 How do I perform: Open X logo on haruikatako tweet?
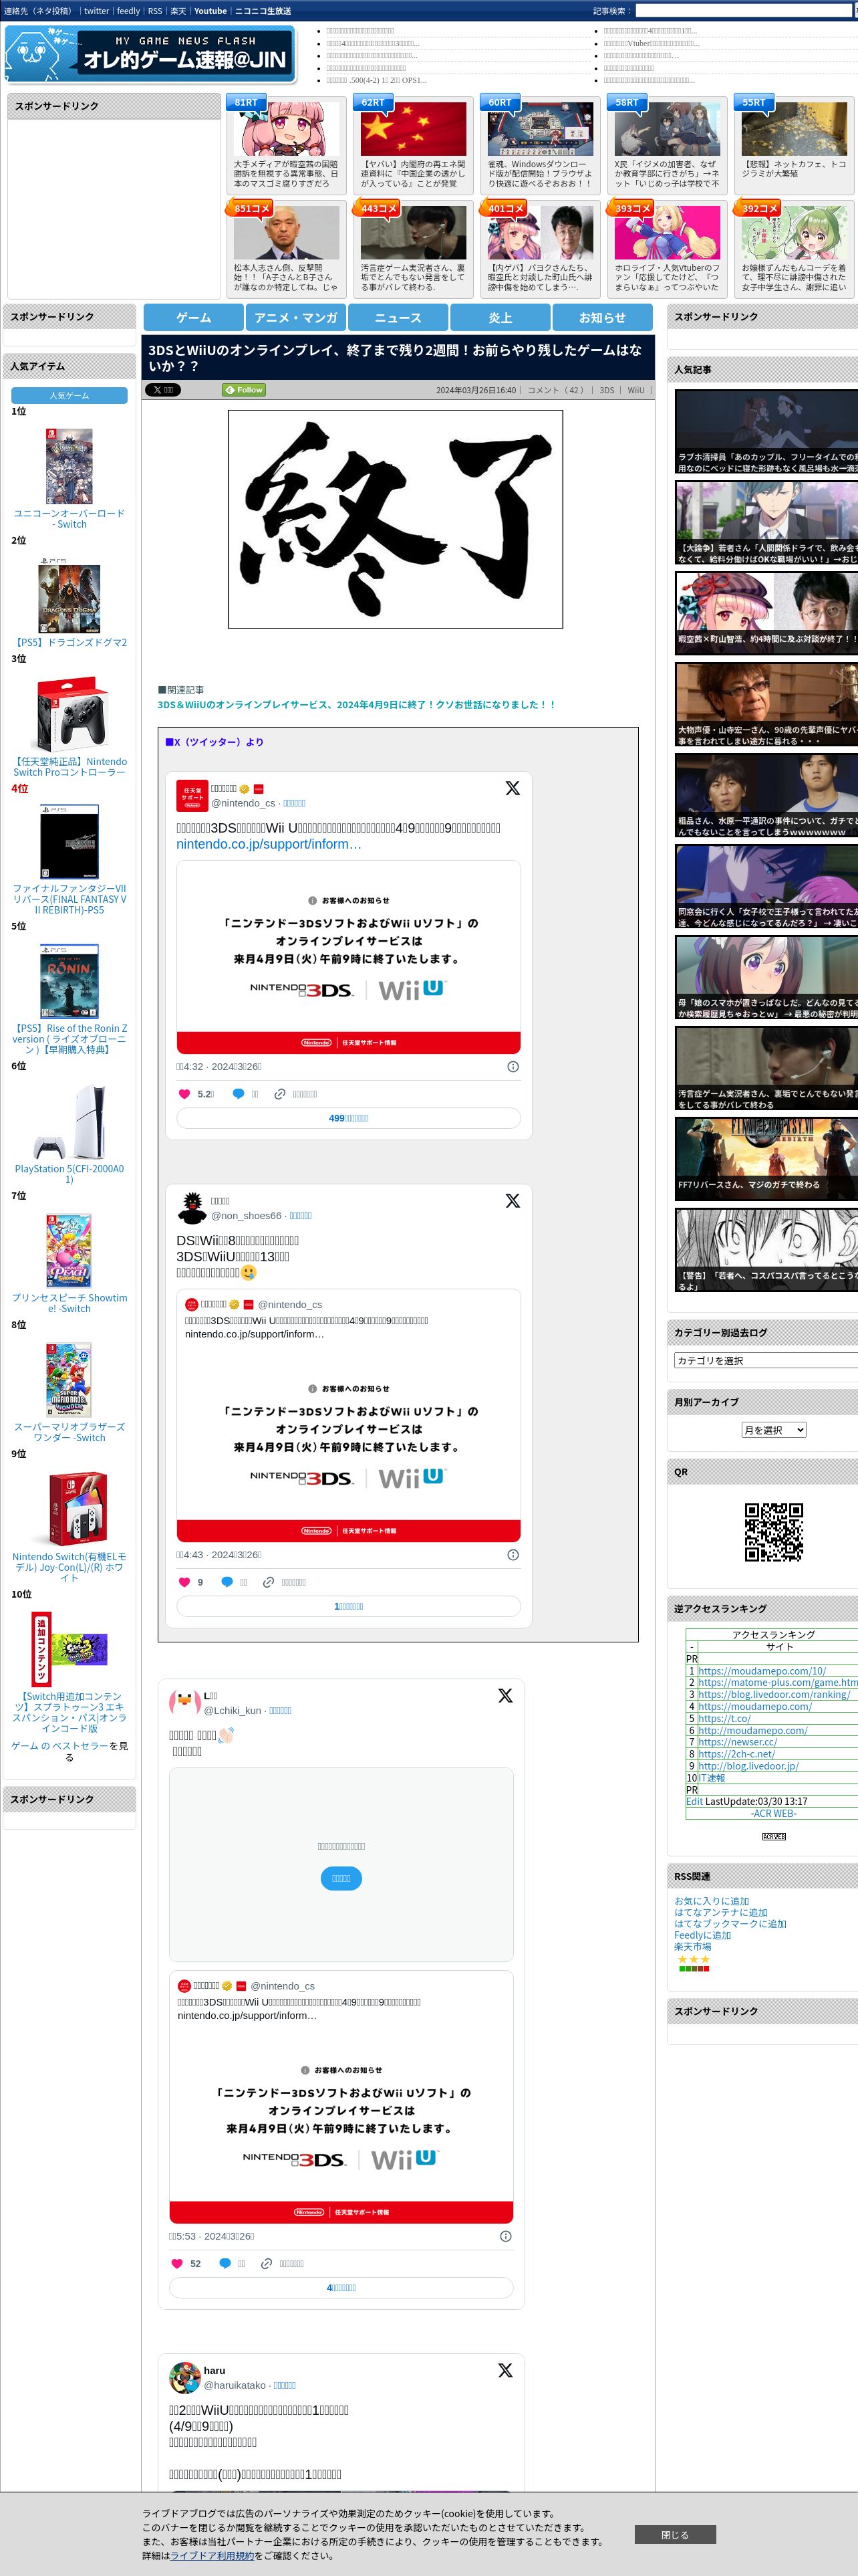[505, 2370]
